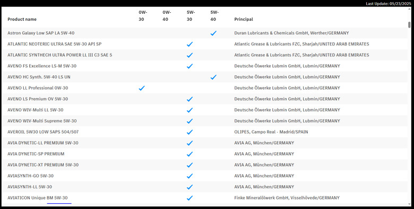Click Deutsche Ölwerke principal in HC Synth. row

287,77
